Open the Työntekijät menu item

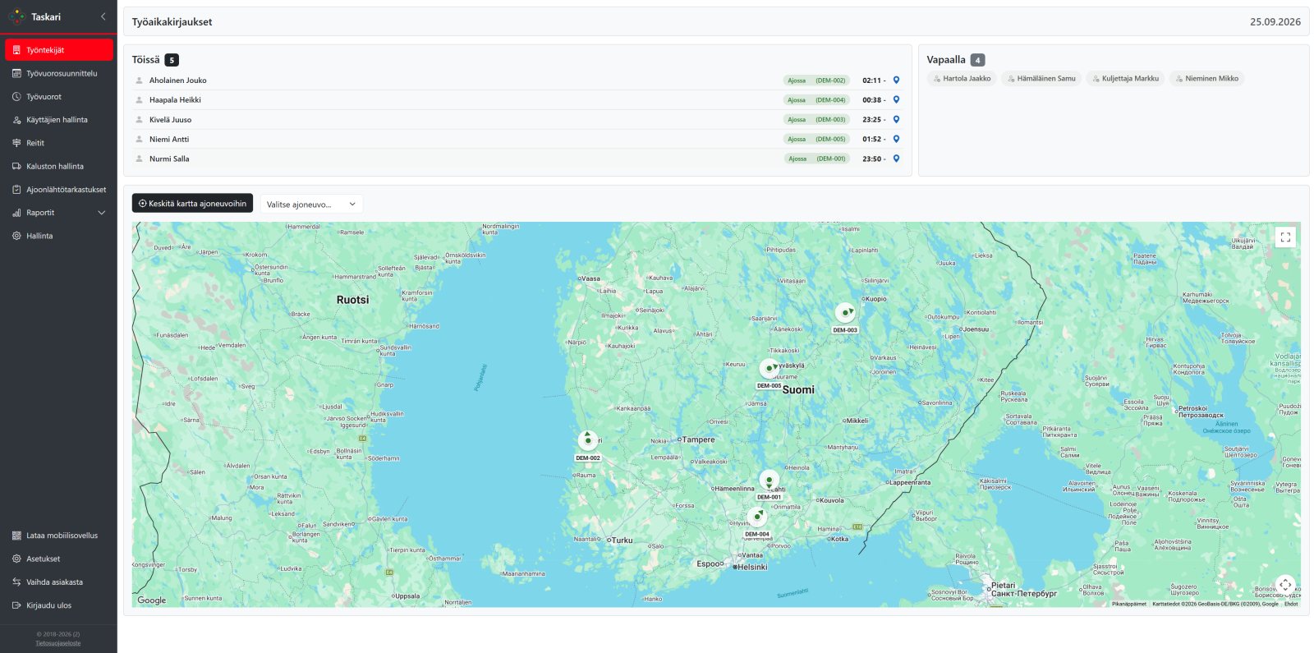click(x=58, y=50)
